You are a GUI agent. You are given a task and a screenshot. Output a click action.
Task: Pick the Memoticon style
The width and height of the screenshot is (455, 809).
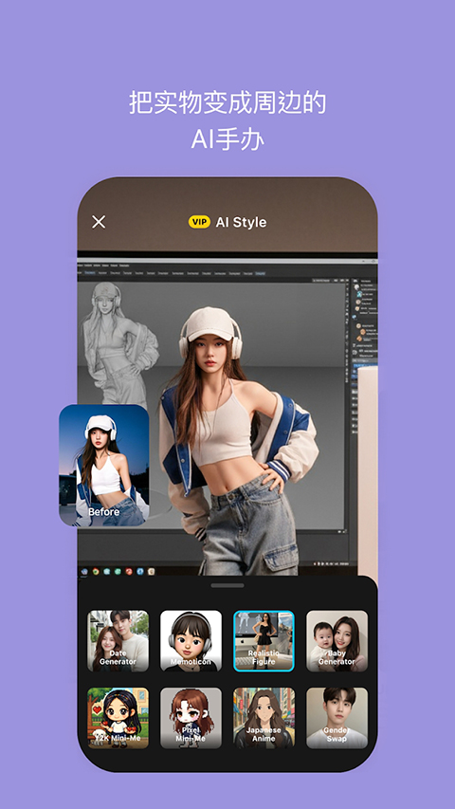[x=191, y=641]
